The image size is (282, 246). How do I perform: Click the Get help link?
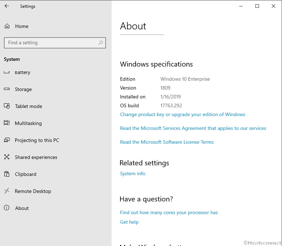pos(129,222)
